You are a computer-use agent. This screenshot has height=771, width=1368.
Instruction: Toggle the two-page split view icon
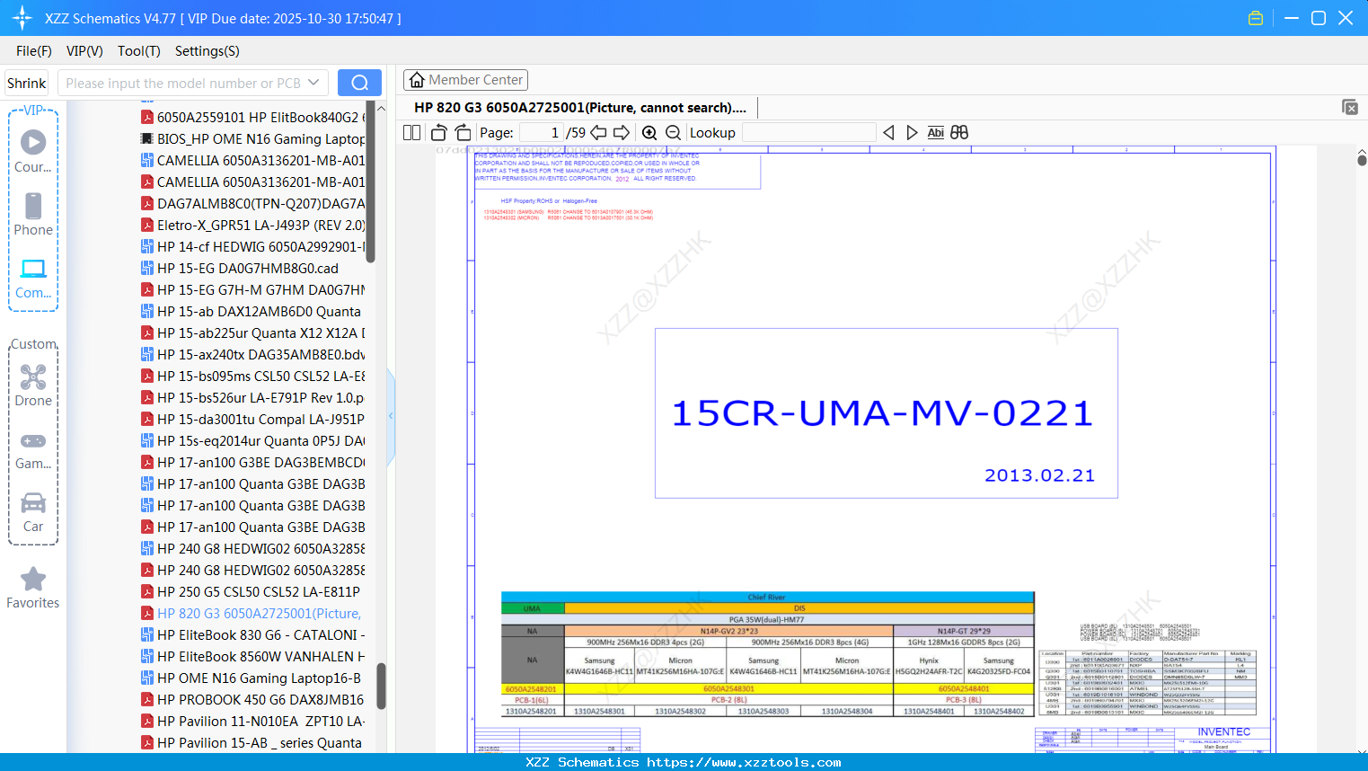(411, 132)
